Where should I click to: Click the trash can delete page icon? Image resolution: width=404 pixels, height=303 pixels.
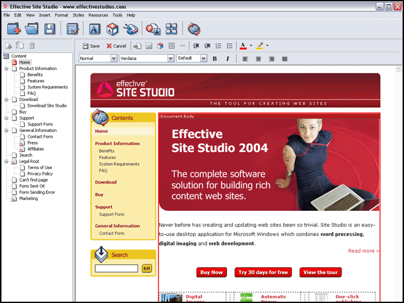point(32,45)
